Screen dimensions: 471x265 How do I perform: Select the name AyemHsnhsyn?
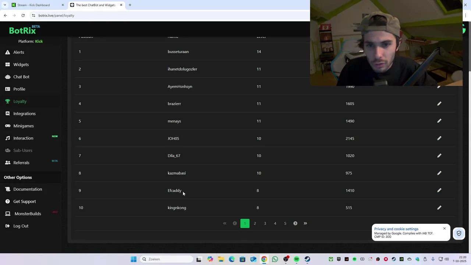(x=180, y=86)
